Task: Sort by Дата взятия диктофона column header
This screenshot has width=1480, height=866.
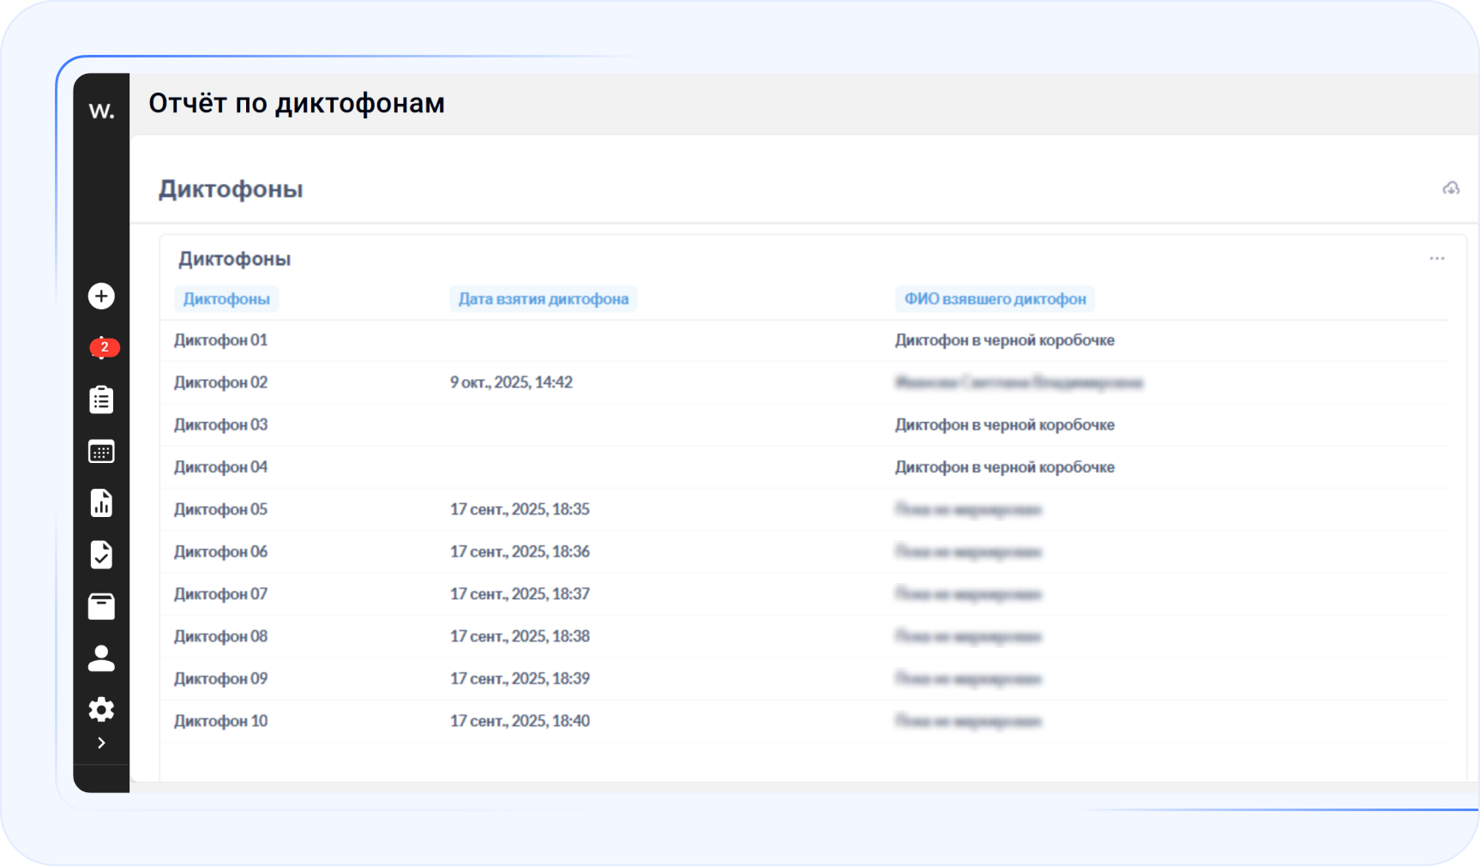Action: click(x=543, y=299)
